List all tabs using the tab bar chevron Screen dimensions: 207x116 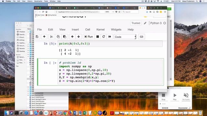point(161,8)
